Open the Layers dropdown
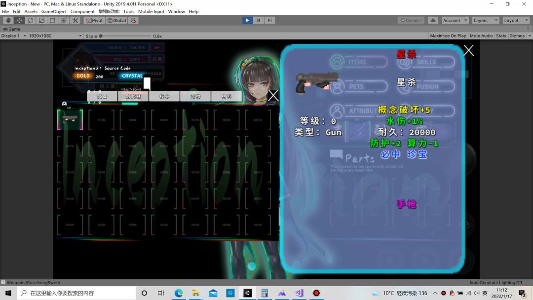Screen dimensions: 533x300 tap(485, 20)
